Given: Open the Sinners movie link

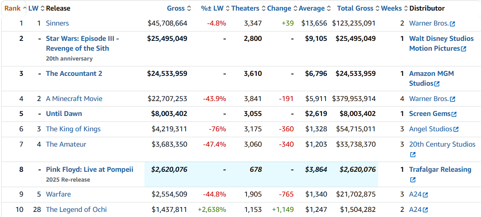Looking at the screenshot, I should pos(57,23).
